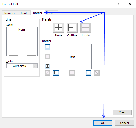Toggle the inside horizontal border button
Viewport: 136px width, 128px height.
48,56
